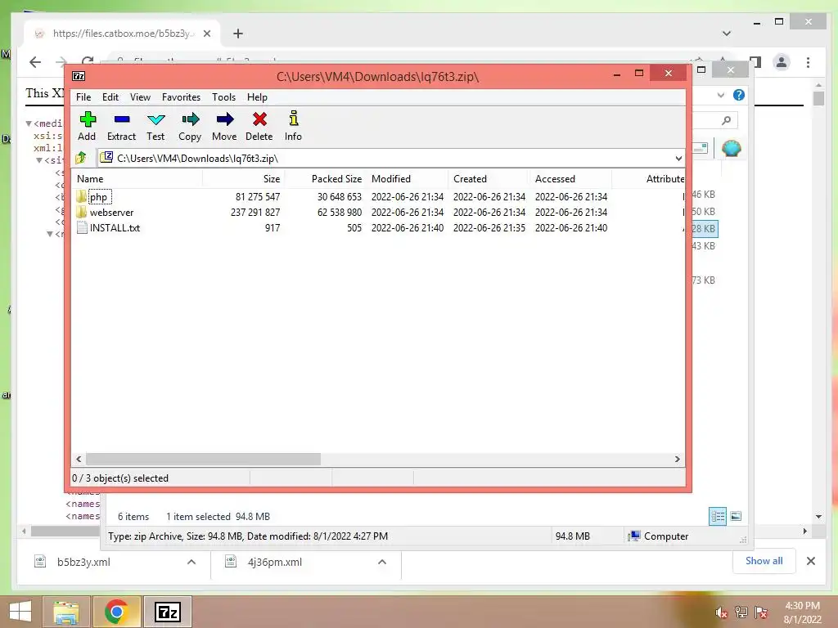838x628 pixels.
Task: Click the Chrome page vertical scrollbar thumb
Action: click(818, 99)
